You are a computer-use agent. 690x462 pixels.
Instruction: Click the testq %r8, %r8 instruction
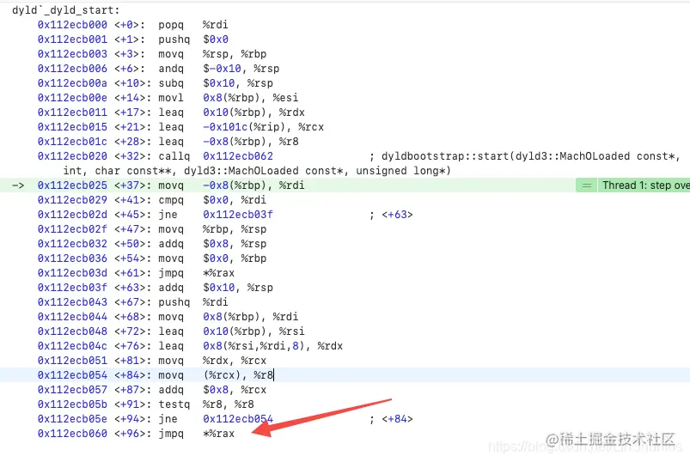[x=206, y=404]
